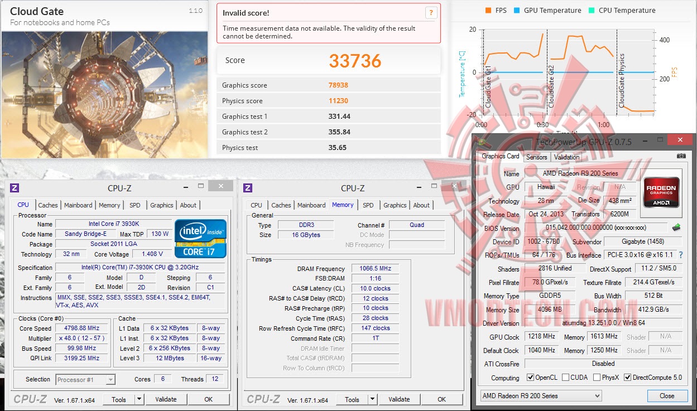The image size is (697, 411).
Task: Click OK in the Memory-tab CPU-Z window
Action: [441, 399]
